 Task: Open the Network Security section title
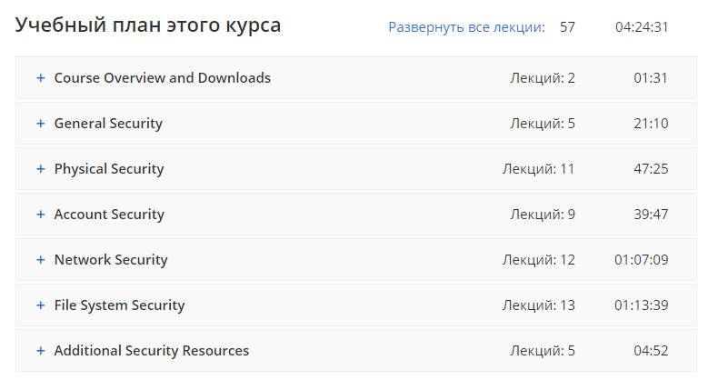click(x=111, y=260)
